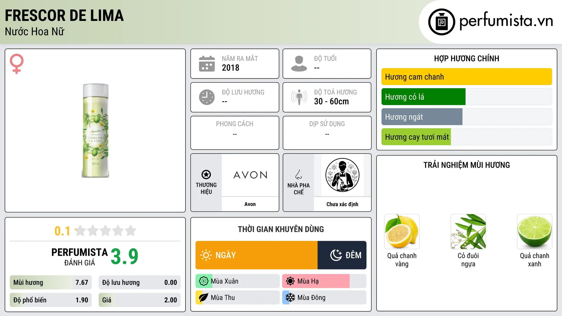Click the Trải Nghiệm Mùi Hương heading
Image resolution: width=562 pixels, height=316 pixels.
point(467,165)
